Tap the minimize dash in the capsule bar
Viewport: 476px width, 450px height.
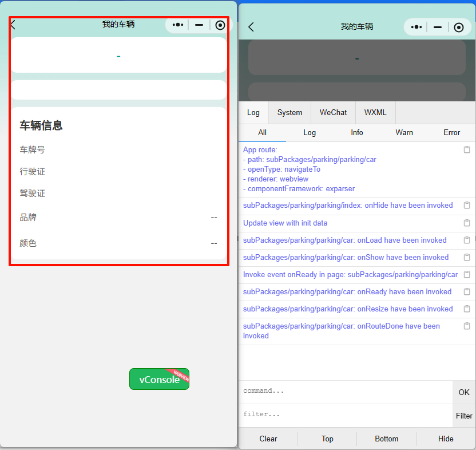point(199,25)
